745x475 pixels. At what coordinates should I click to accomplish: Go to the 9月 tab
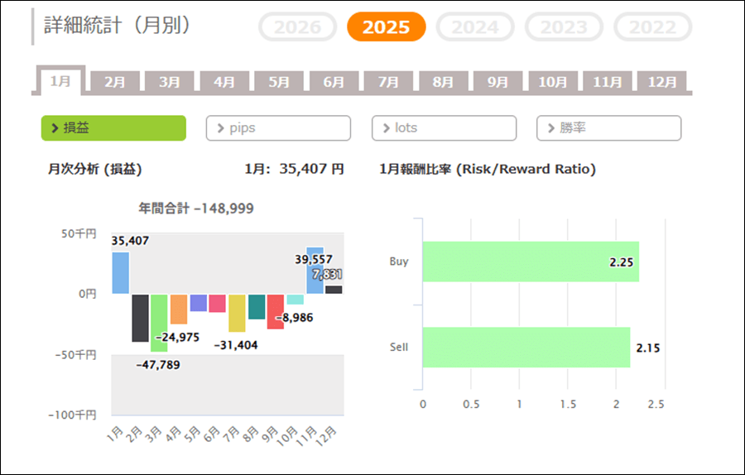[x=498, y=82]
